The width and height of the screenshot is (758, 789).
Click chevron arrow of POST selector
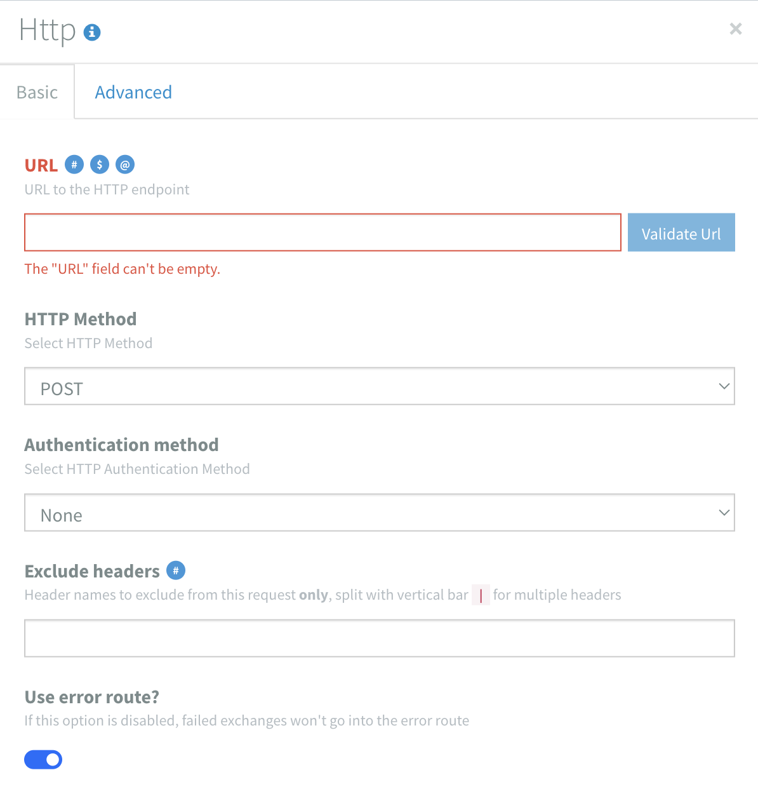pos(724,386)
